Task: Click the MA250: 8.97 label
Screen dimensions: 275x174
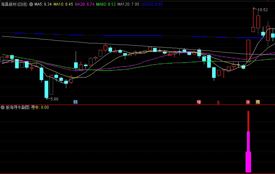Action: pyautogui.click(x=152, y=4)
